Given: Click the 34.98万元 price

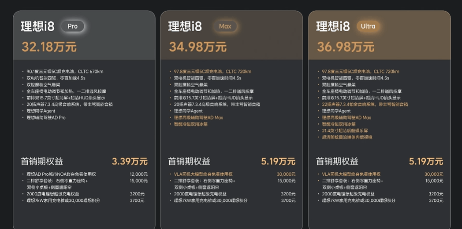Looking at the screenshot, I should (x=197, y=47).
